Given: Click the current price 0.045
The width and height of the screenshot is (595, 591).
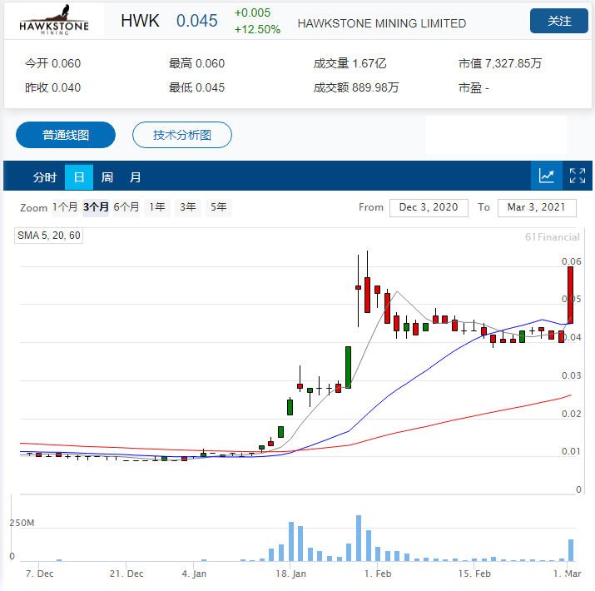Looking at the screenshot, I should [197, 21].
